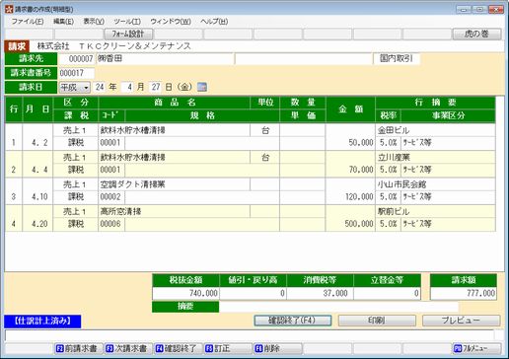Click the year field showing 24

click(x=100, y=87)
